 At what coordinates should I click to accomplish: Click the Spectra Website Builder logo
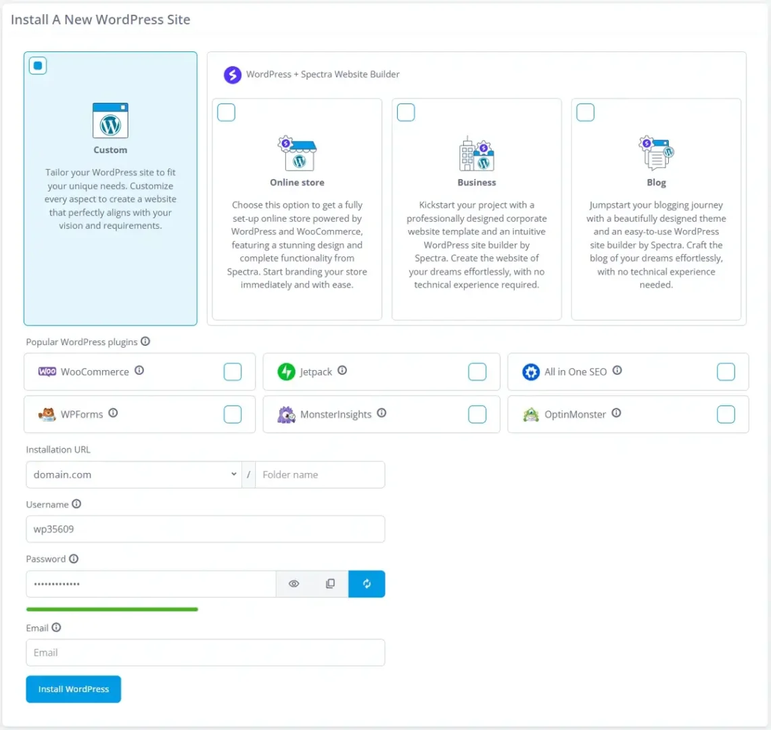[x=232, y=75]
